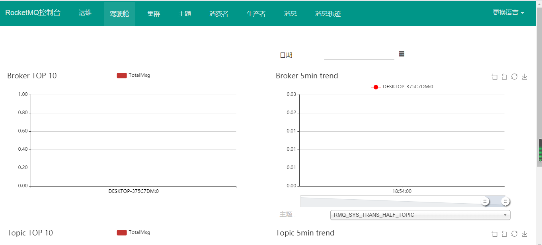Click zoom reset icon on Broker 5min trend
The width and height of the screenshot is (542, 245).
pyautogui.click(x=504, y=77)
